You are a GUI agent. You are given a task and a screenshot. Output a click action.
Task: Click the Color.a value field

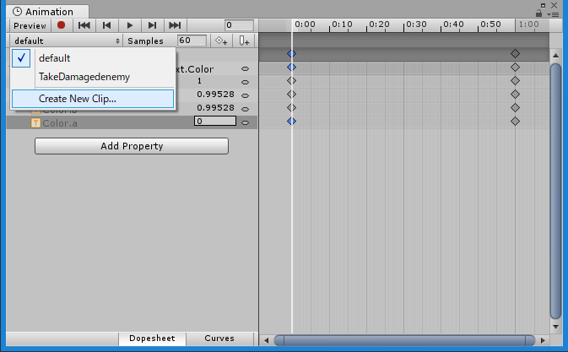pos(215,121)
